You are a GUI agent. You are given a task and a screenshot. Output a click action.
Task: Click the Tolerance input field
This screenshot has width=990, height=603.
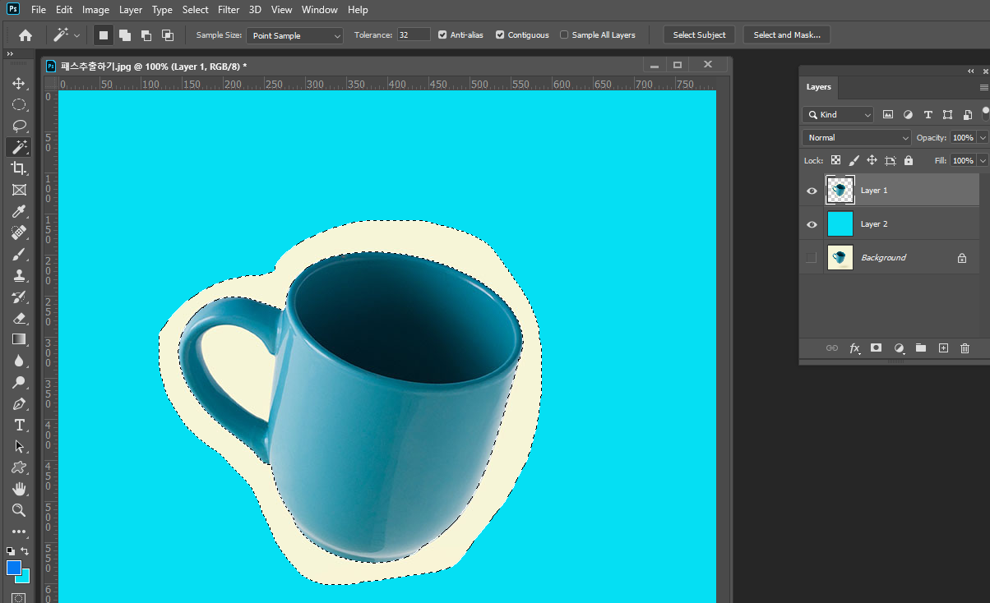414,35
